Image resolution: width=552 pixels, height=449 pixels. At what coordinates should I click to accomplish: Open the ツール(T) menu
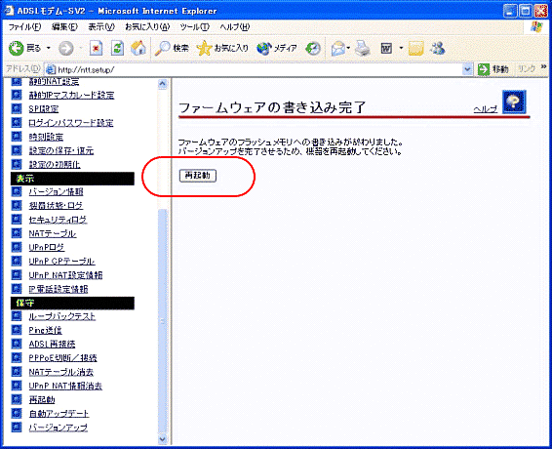click(x=195, y=26)
